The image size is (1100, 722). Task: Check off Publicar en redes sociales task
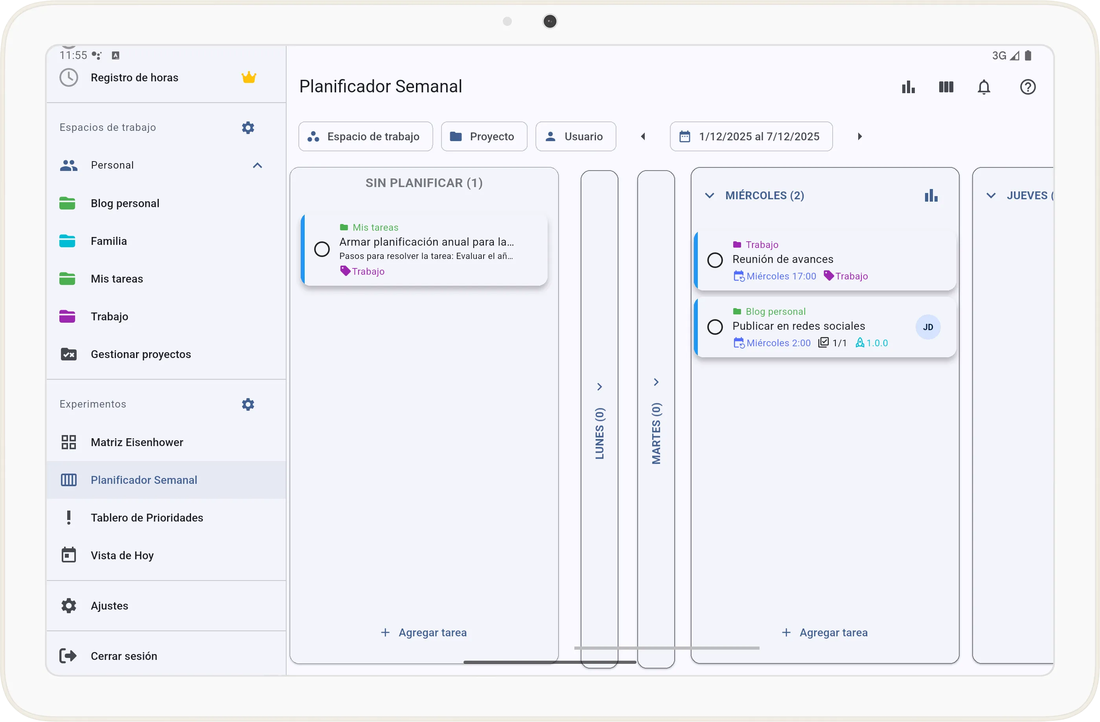pos(715,327)
